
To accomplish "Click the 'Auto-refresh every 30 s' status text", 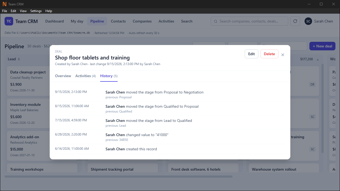I will click(x=143, y=33).
